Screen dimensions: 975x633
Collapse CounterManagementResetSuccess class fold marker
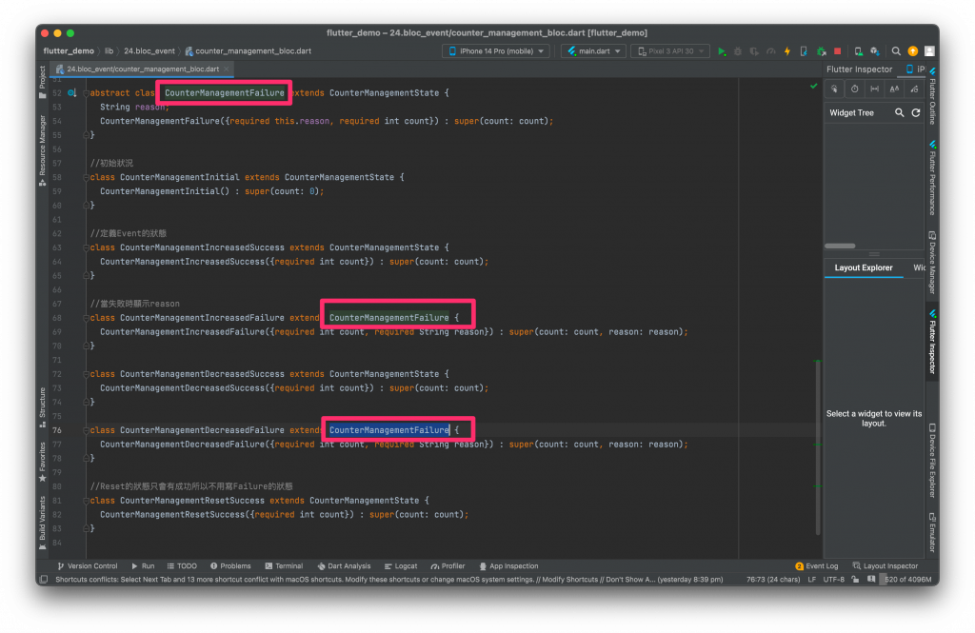86,502
